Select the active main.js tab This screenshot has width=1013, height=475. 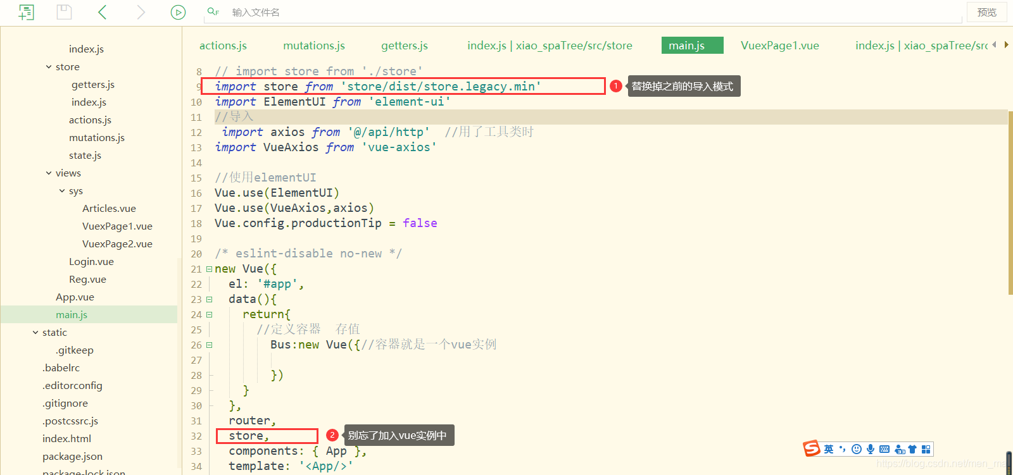coord(692,46)
